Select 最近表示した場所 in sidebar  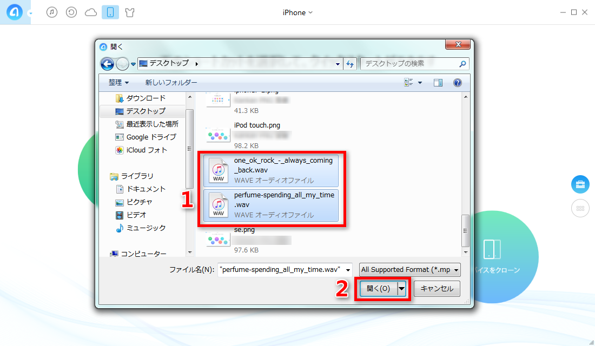147,124
